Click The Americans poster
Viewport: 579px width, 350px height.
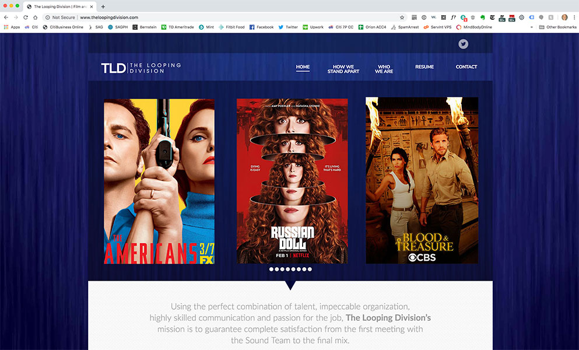(159, 181)
